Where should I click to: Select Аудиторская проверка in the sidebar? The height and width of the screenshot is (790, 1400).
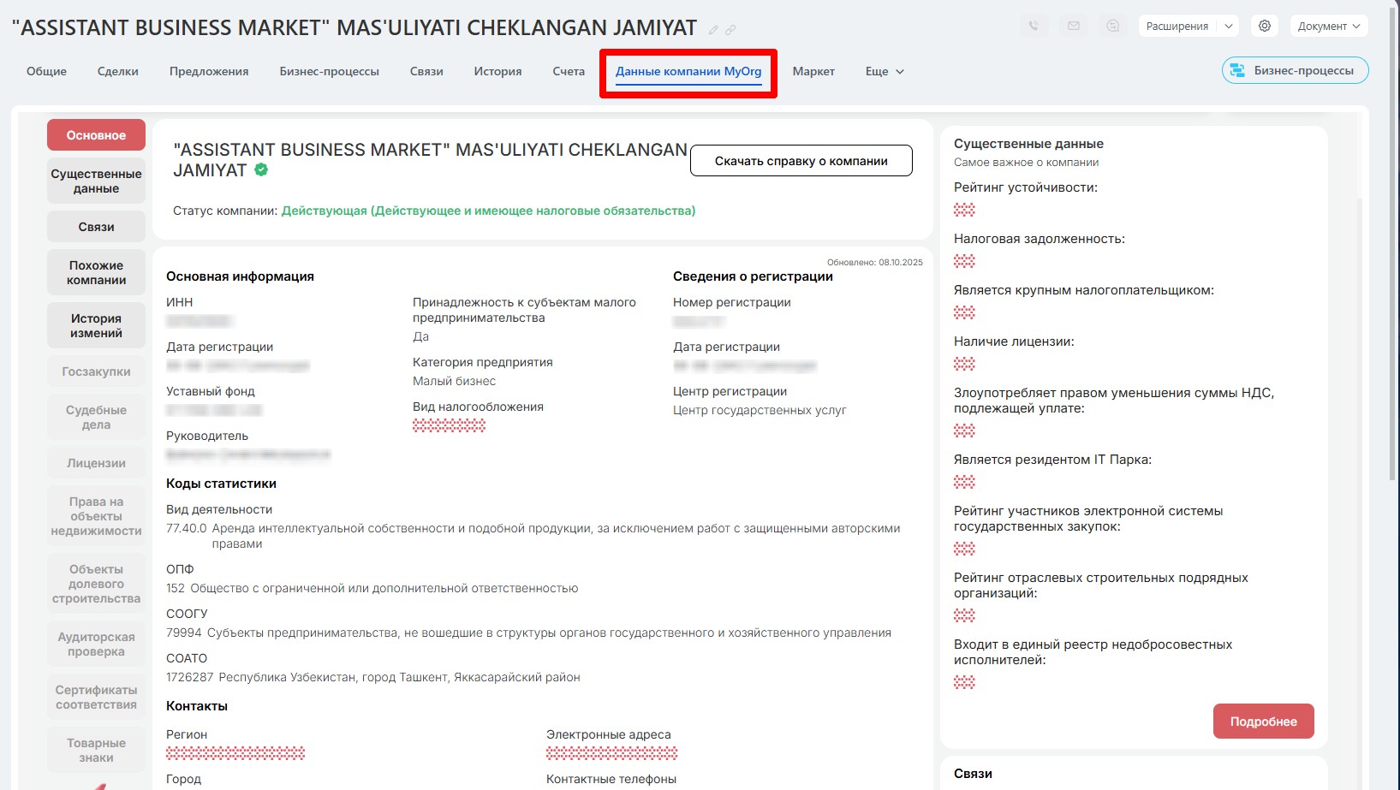click(x=96, y=644)
